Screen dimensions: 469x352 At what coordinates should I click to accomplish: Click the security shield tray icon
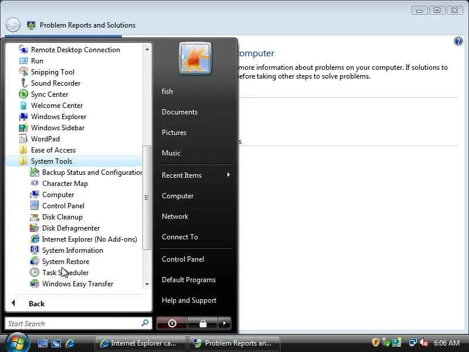pos(375,342)
